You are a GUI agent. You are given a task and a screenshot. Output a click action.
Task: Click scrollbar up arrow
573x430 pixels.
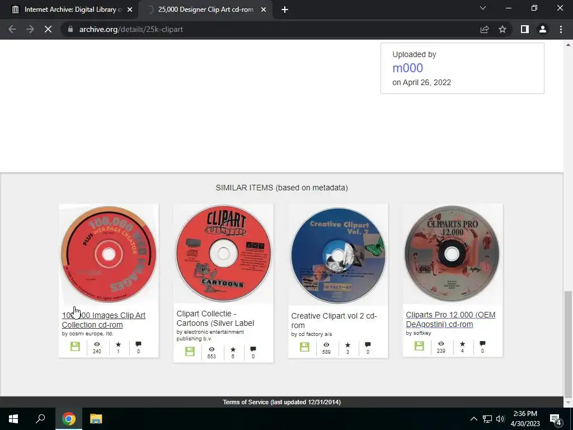coord(568,45)
